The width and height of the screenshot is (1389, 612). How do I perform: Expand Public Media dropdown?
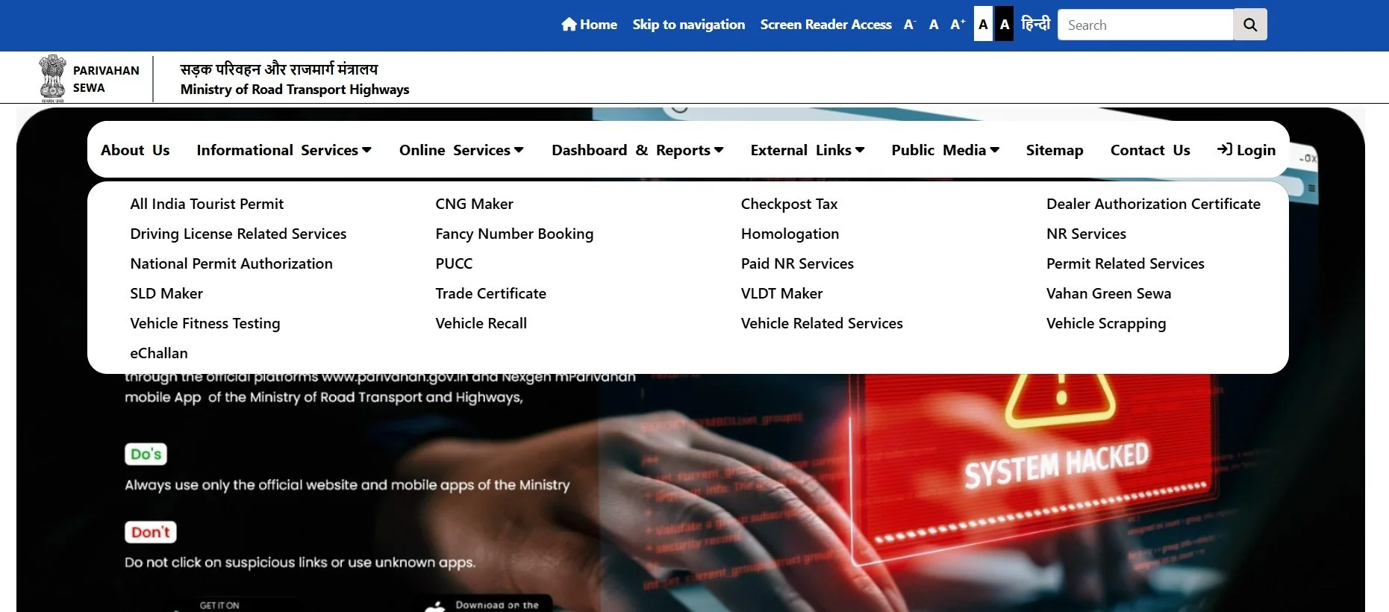[945, 150]
